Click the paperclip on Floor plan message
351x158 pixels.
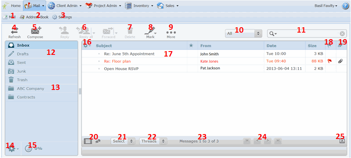[x=341, y=61]
